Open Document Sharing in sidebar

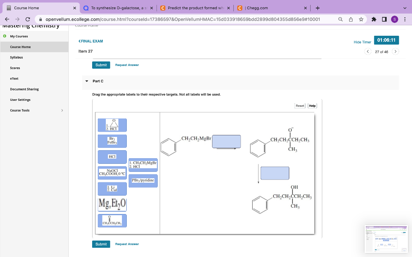pyautogui.click(x=25, y=89)
